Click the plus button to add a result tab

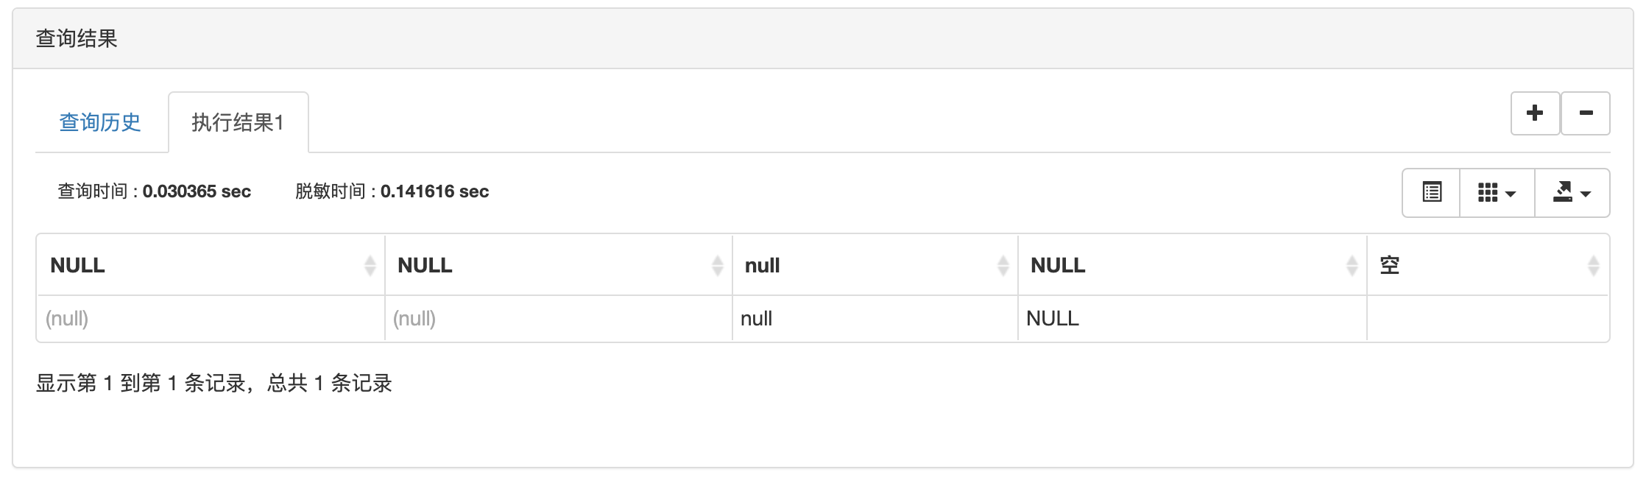coord(1536,113)
